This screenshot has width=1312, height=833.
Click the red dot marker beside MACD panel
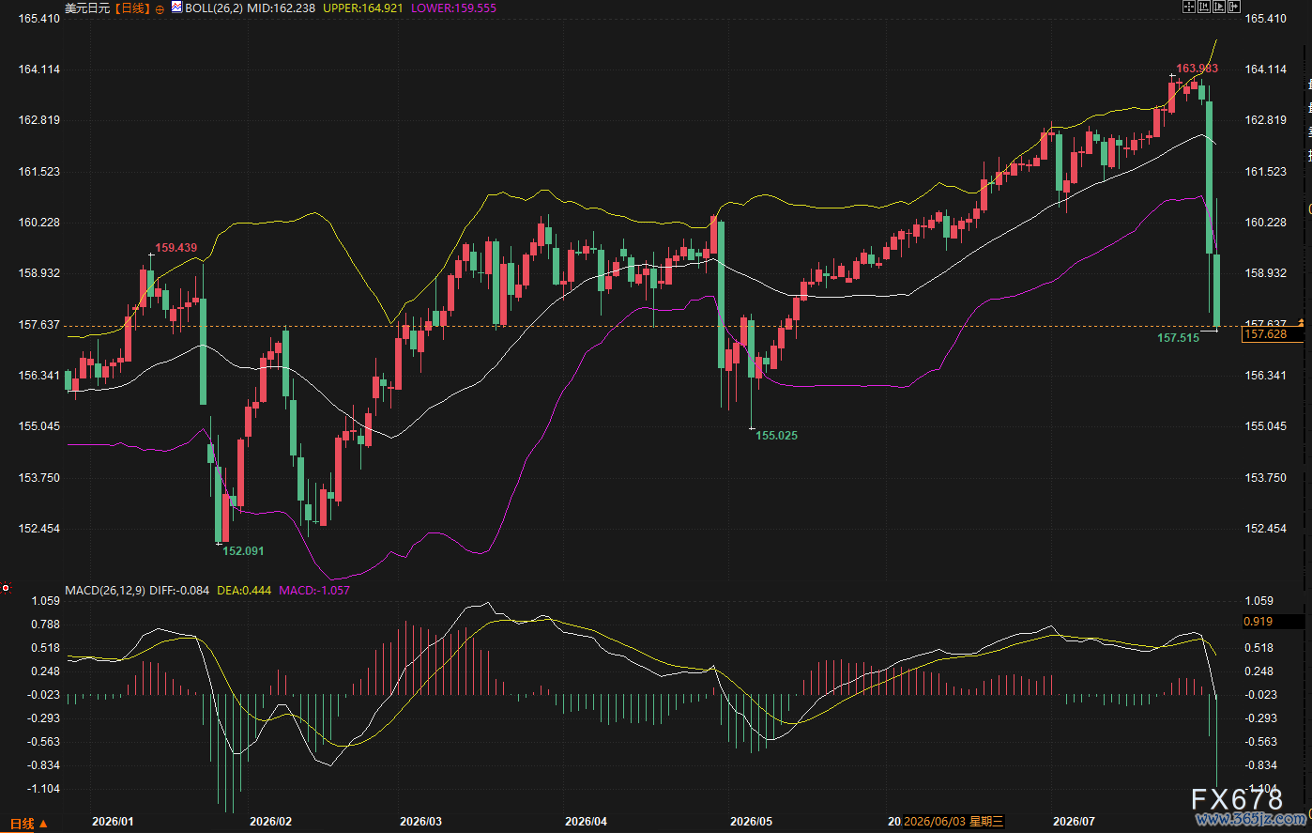(x=6, y=588)
